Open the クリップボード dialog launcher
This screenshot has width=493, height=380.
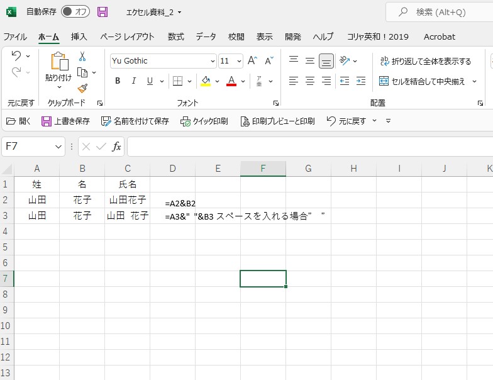(100, 103)
